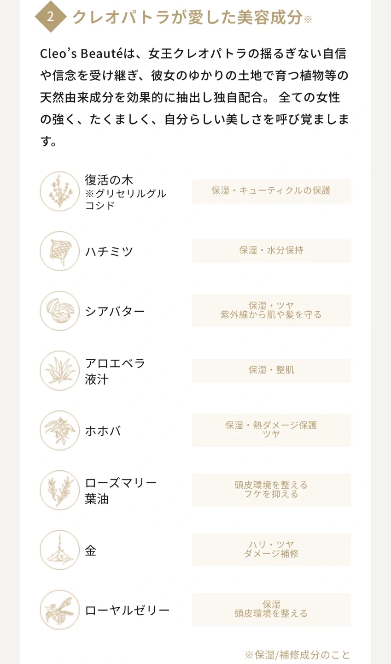Click the honeycomb icon beside ハチミツ
The image size is (391, 664).
(60, 251)
